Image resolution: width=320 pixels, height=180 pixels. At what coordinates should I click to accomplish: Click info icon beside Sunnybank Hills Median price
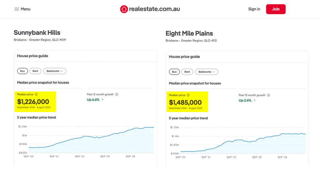36,94
